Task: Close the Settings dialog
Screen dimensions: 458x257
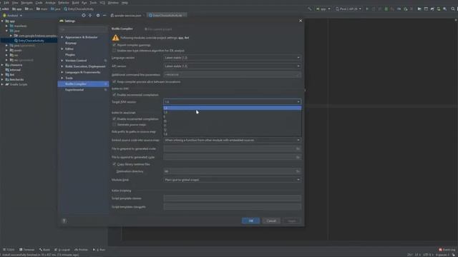Action: tap(301, 21)
